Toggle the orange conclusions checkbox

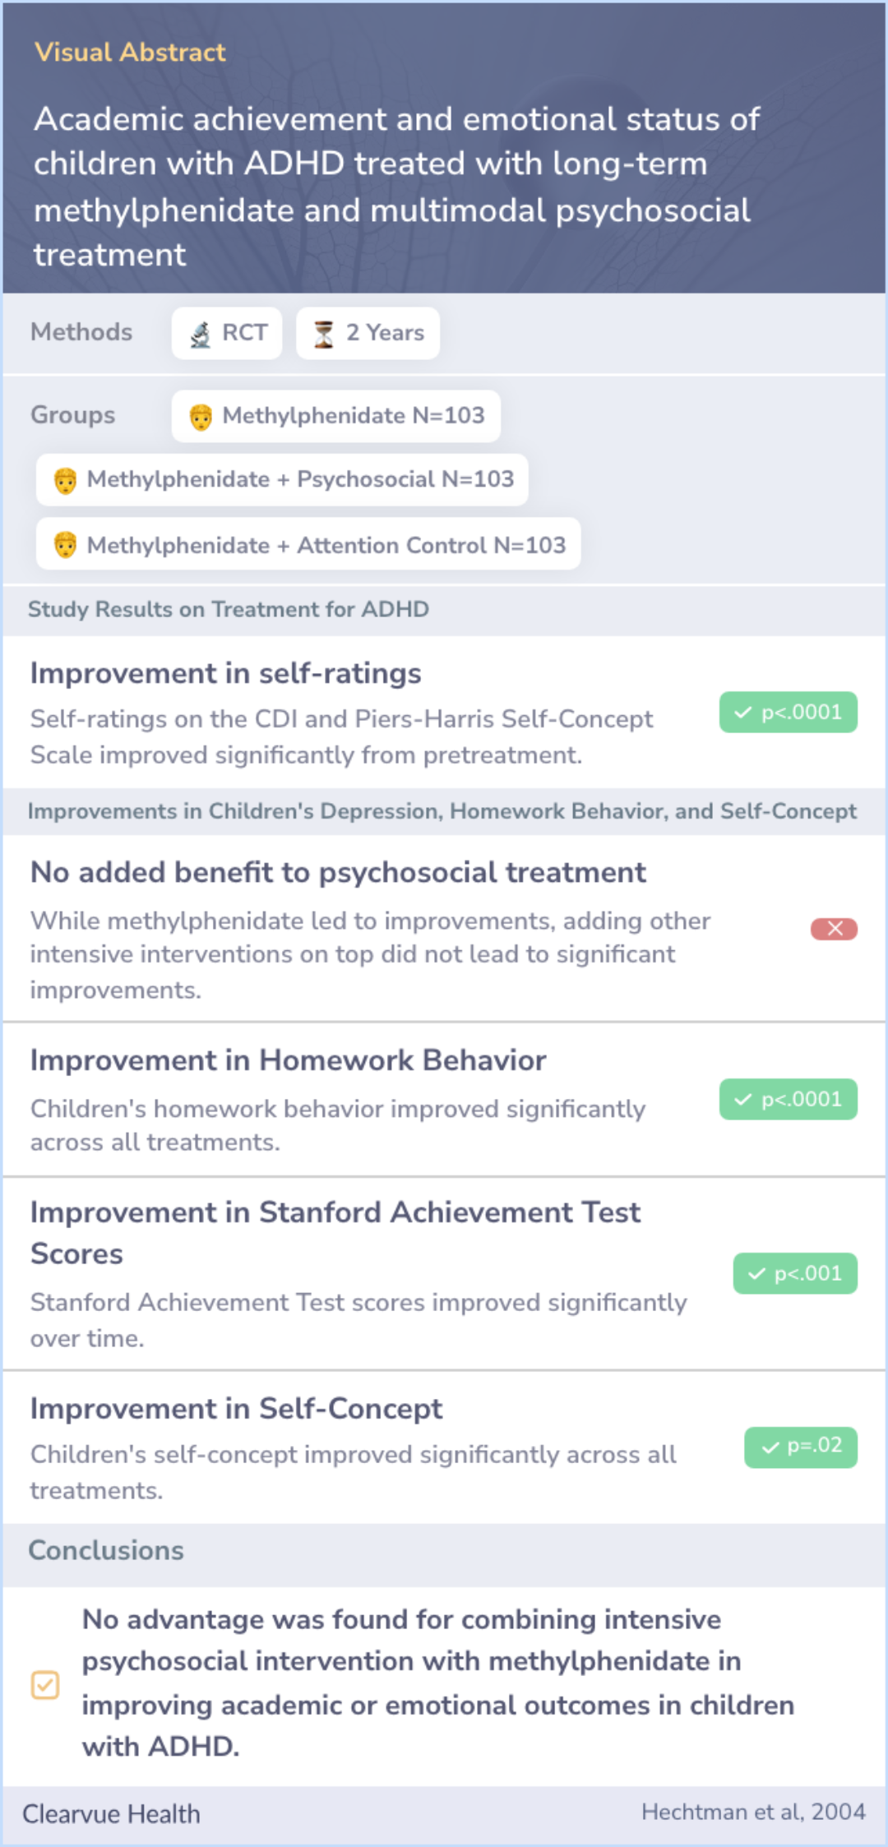[x=45, y=1684]
